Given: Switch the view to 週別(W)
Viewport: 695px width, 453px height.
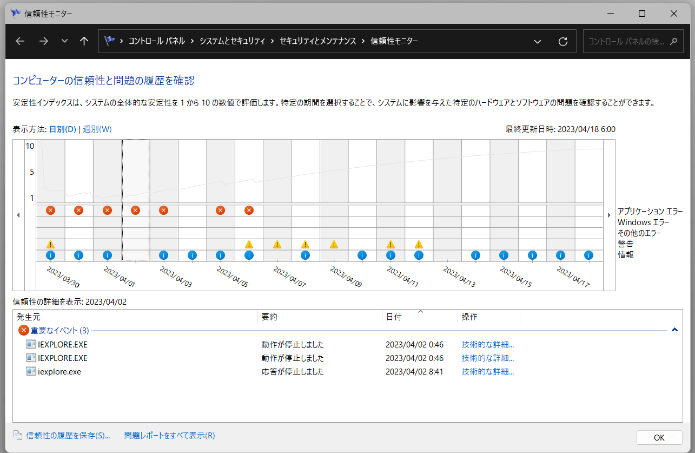Looking at the screenshot, I should pyautogui.click(x=97, y=129).
